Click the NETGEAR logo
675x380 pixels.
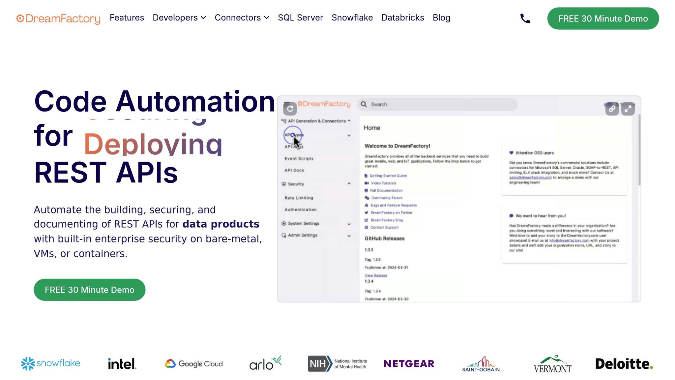click(x=409, y=364)
